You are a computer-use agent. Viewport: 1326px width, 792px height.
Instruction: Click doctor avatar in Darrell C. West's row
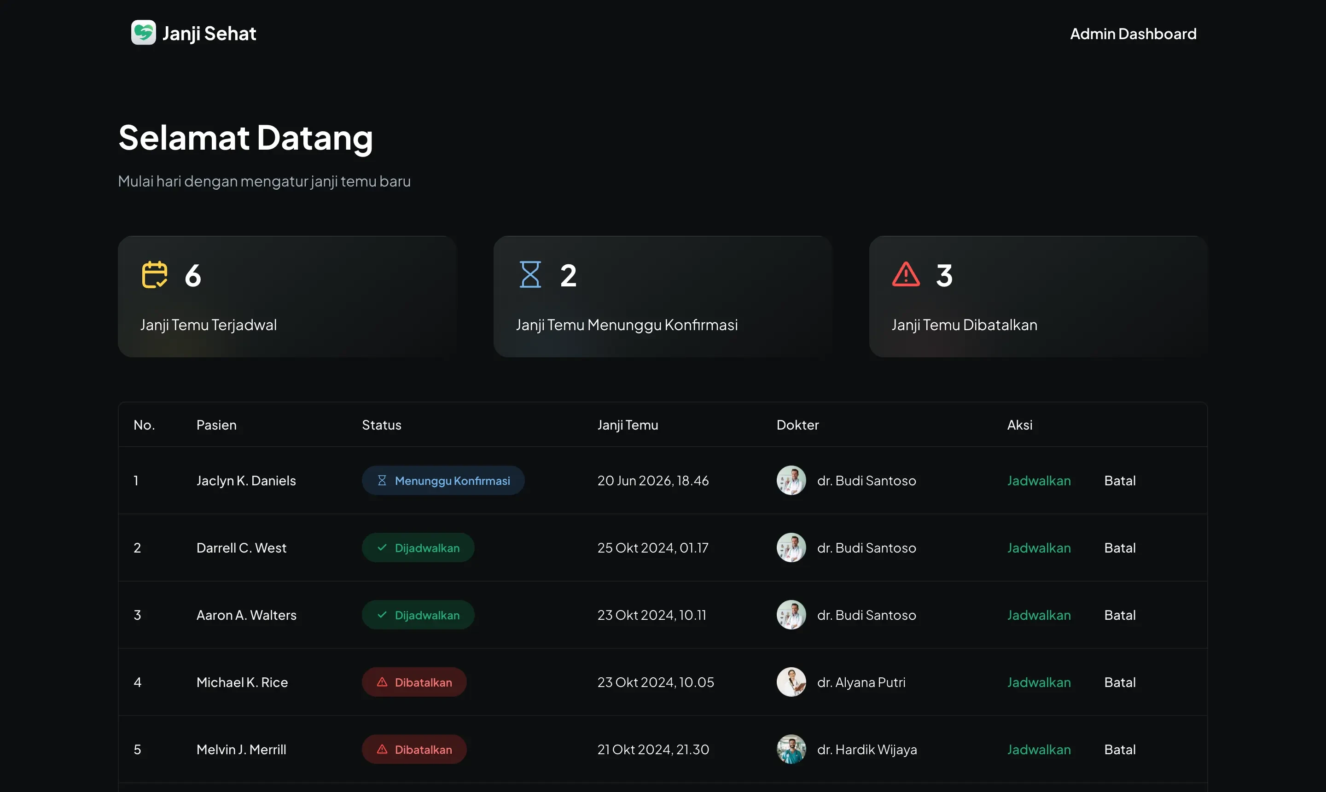point(791,548)
